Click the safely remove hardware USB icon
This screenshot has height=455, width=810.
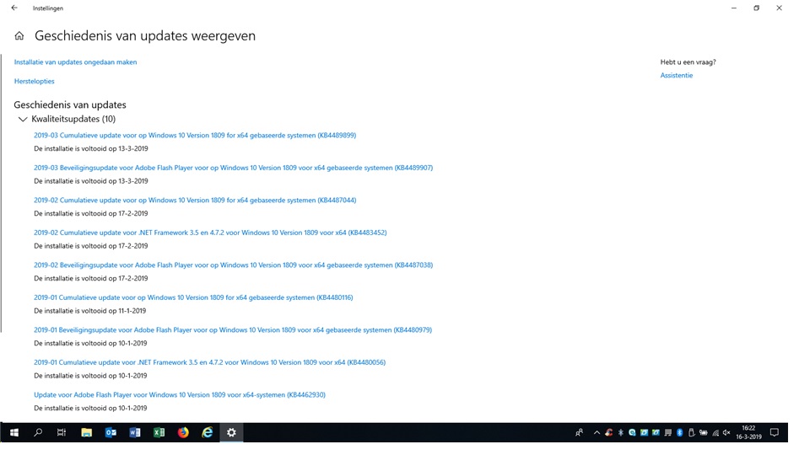point(691,433)
